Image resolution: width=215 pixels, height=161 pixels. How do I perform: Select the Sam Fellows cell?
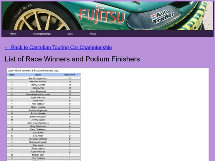[x=38, y=158]
